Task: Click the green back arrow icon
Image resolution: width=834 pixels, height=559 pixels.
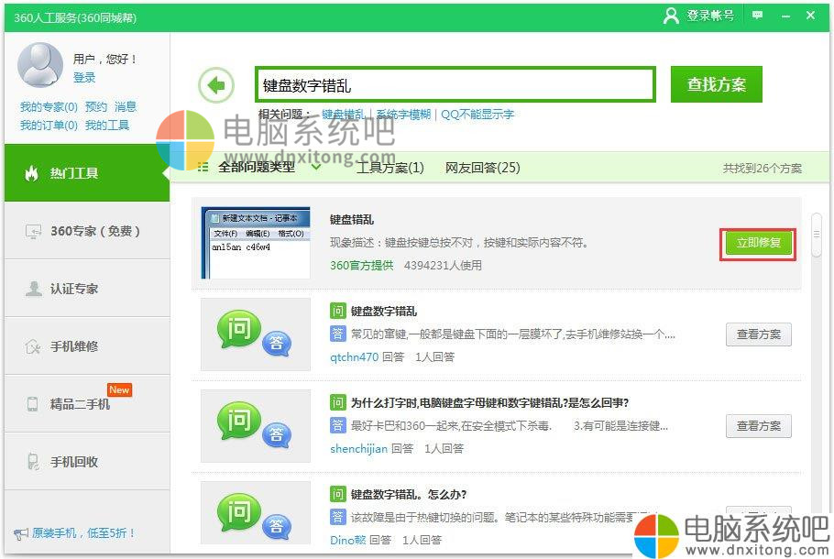Action: 216,85
